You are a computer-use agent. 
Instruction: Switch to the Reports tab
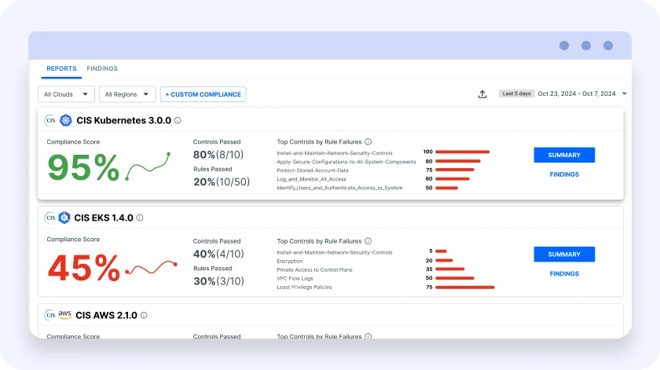click(61, 68)
